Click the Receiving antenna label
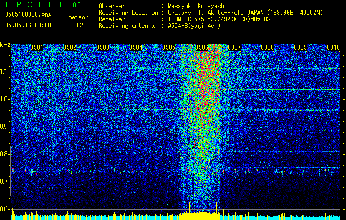Image resolution: width=346 pixels, height=220 pixels. (127, 26)
